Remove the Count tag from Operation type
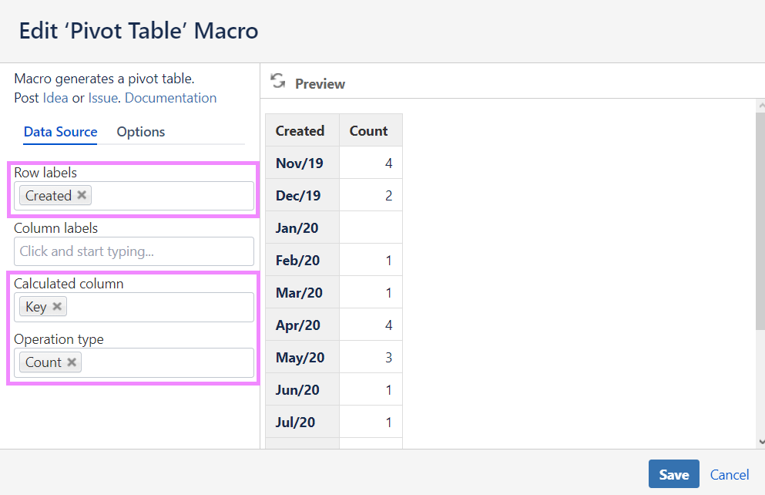Viewport: 765px width, 495px height. [72, 362]
